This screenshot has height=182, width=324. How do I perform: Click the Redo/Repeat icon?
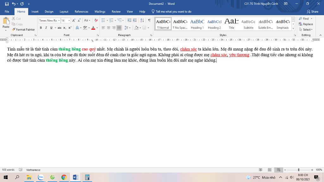pyautogui.click(x=22, y=4)
